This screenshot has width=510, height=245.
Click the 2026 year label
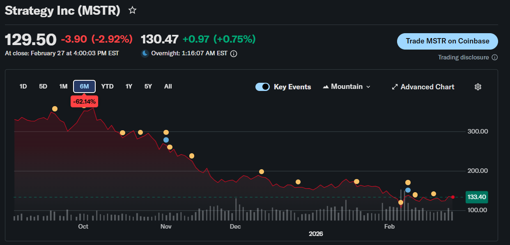(316, 234)
